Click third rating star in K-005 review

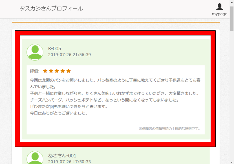pyautogui.click(x=57, y=71)
